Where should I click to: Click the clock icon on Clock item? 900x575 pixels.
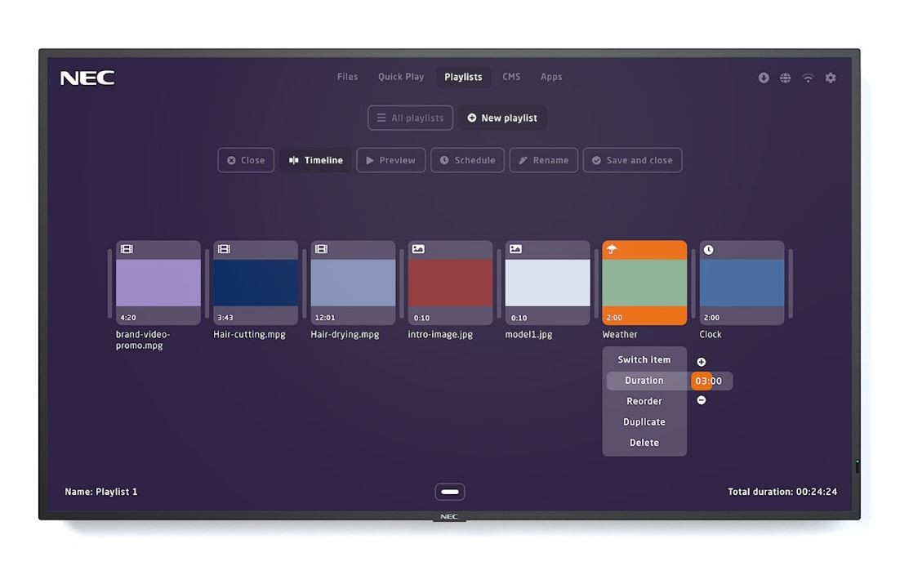[x=709, y=250]
